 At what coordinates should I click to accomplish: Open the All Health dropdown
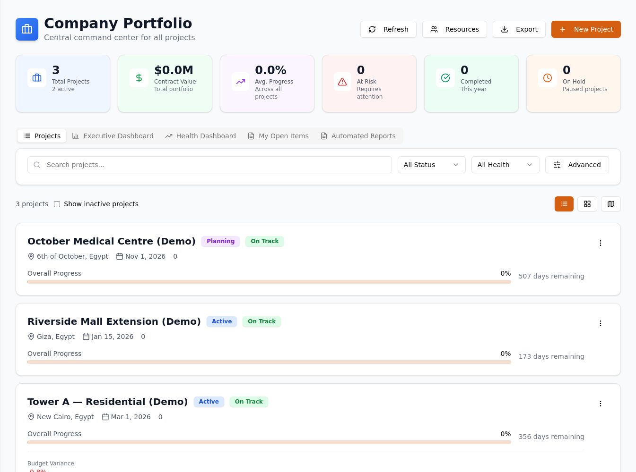[505, 165]
